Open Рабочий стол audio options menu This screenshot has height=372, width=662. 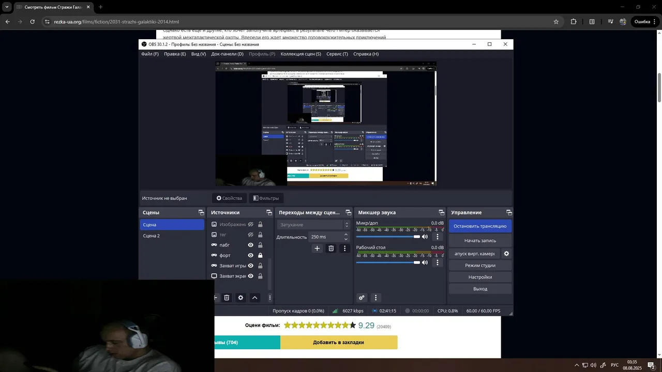pos(437,262)
